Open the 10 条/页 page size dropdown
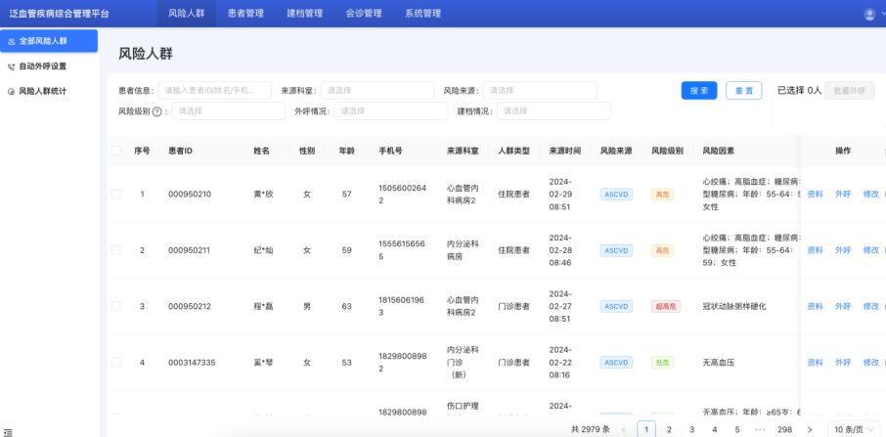The image size is (886, 437). click(854, 429)
